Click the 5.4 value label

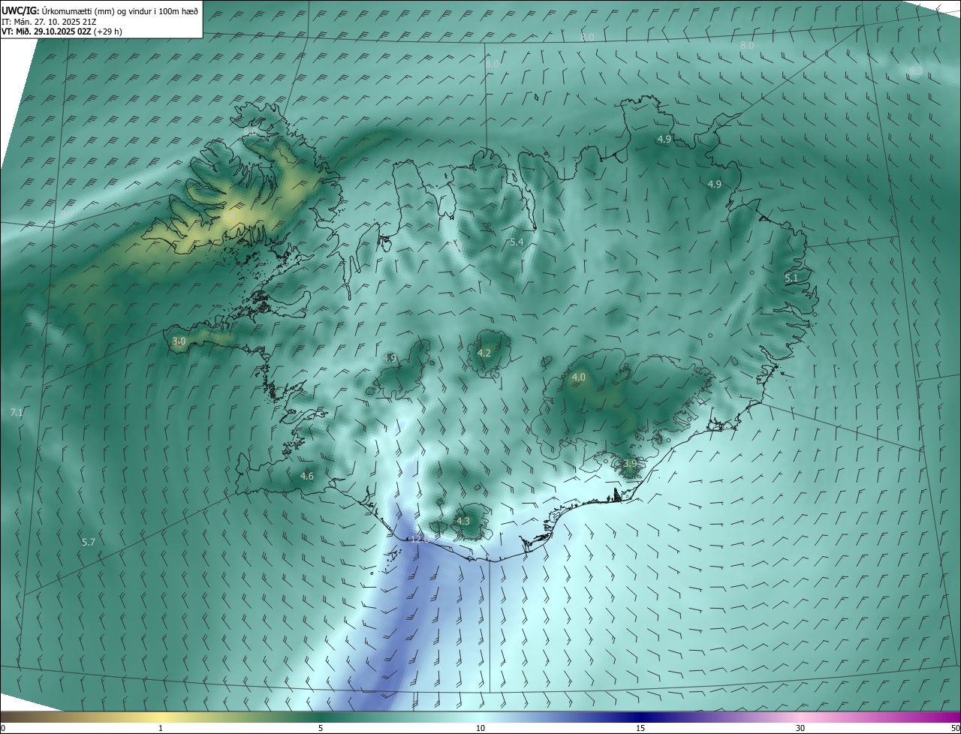tap(517, 242)
